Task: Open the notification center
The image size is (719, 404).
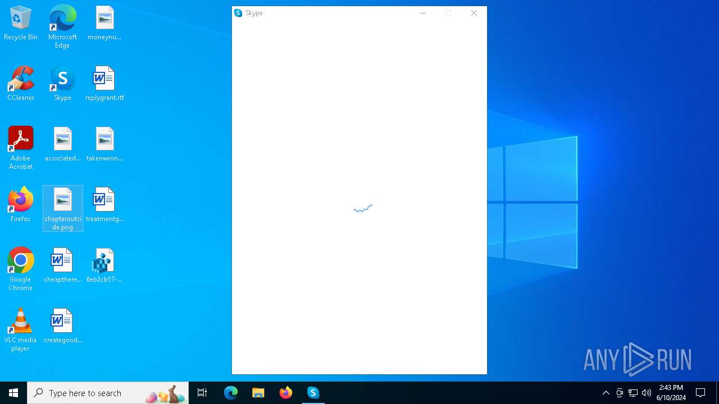Action: click(700, 393)
